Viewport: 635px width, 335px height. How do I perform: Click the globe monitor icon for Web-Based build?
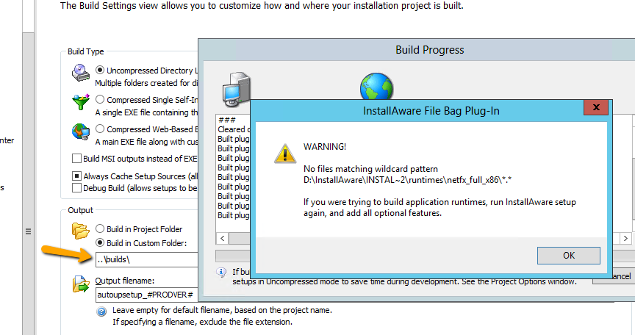tap(81, 132)
